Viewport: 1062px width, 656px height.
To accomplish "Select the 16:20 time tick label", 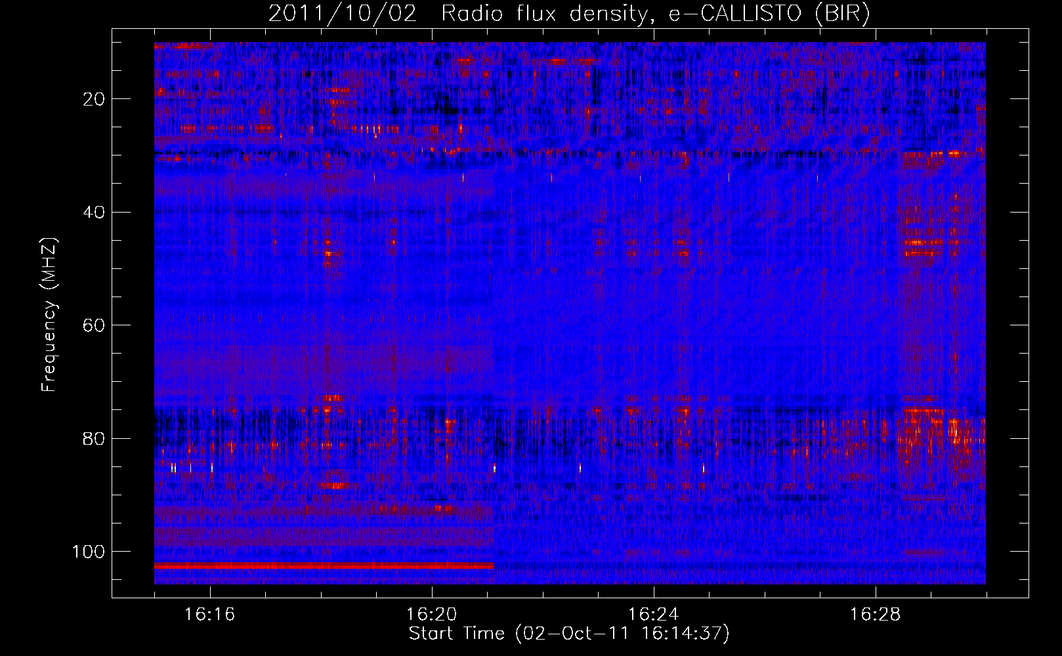I will [x=431, y=615].
